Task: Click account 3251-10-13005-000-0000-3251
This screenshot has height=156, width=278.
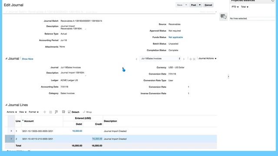Action: pos(38,131)
